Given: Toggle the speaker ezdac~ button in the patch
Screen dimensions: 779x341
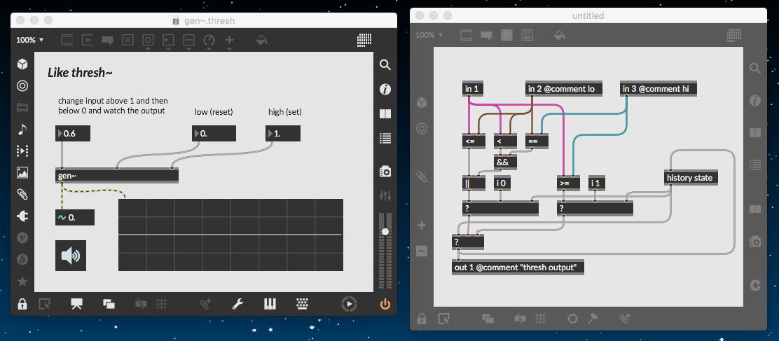Looking at the screenshot, I should coord(71,256).
